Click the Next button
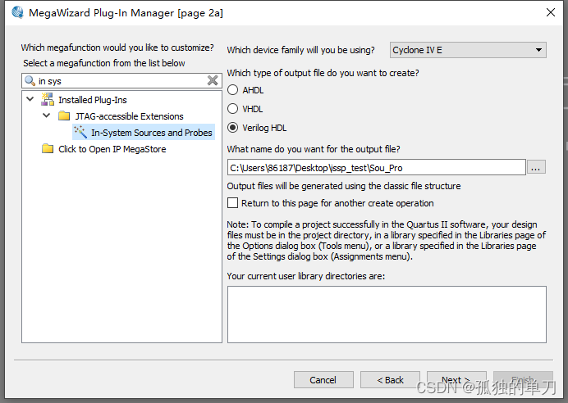 click(x=456, y=380)
